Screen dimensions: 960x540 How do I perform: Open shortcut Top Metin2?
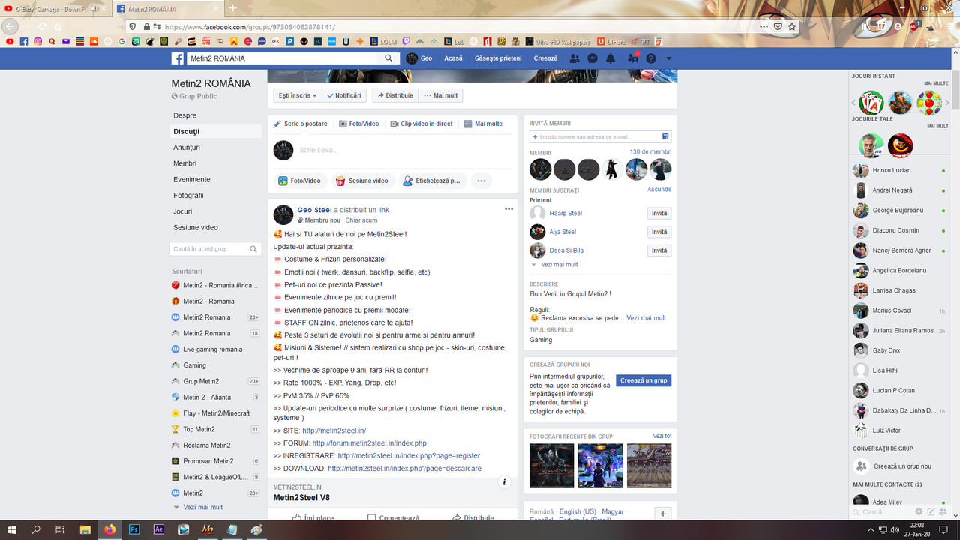pyautogui.click(x=199, y=429)
